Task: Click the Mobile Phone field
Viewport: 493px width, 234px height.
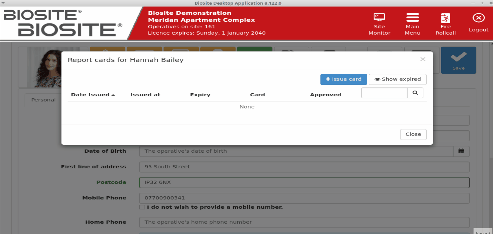Action: [x=304, y=198]
